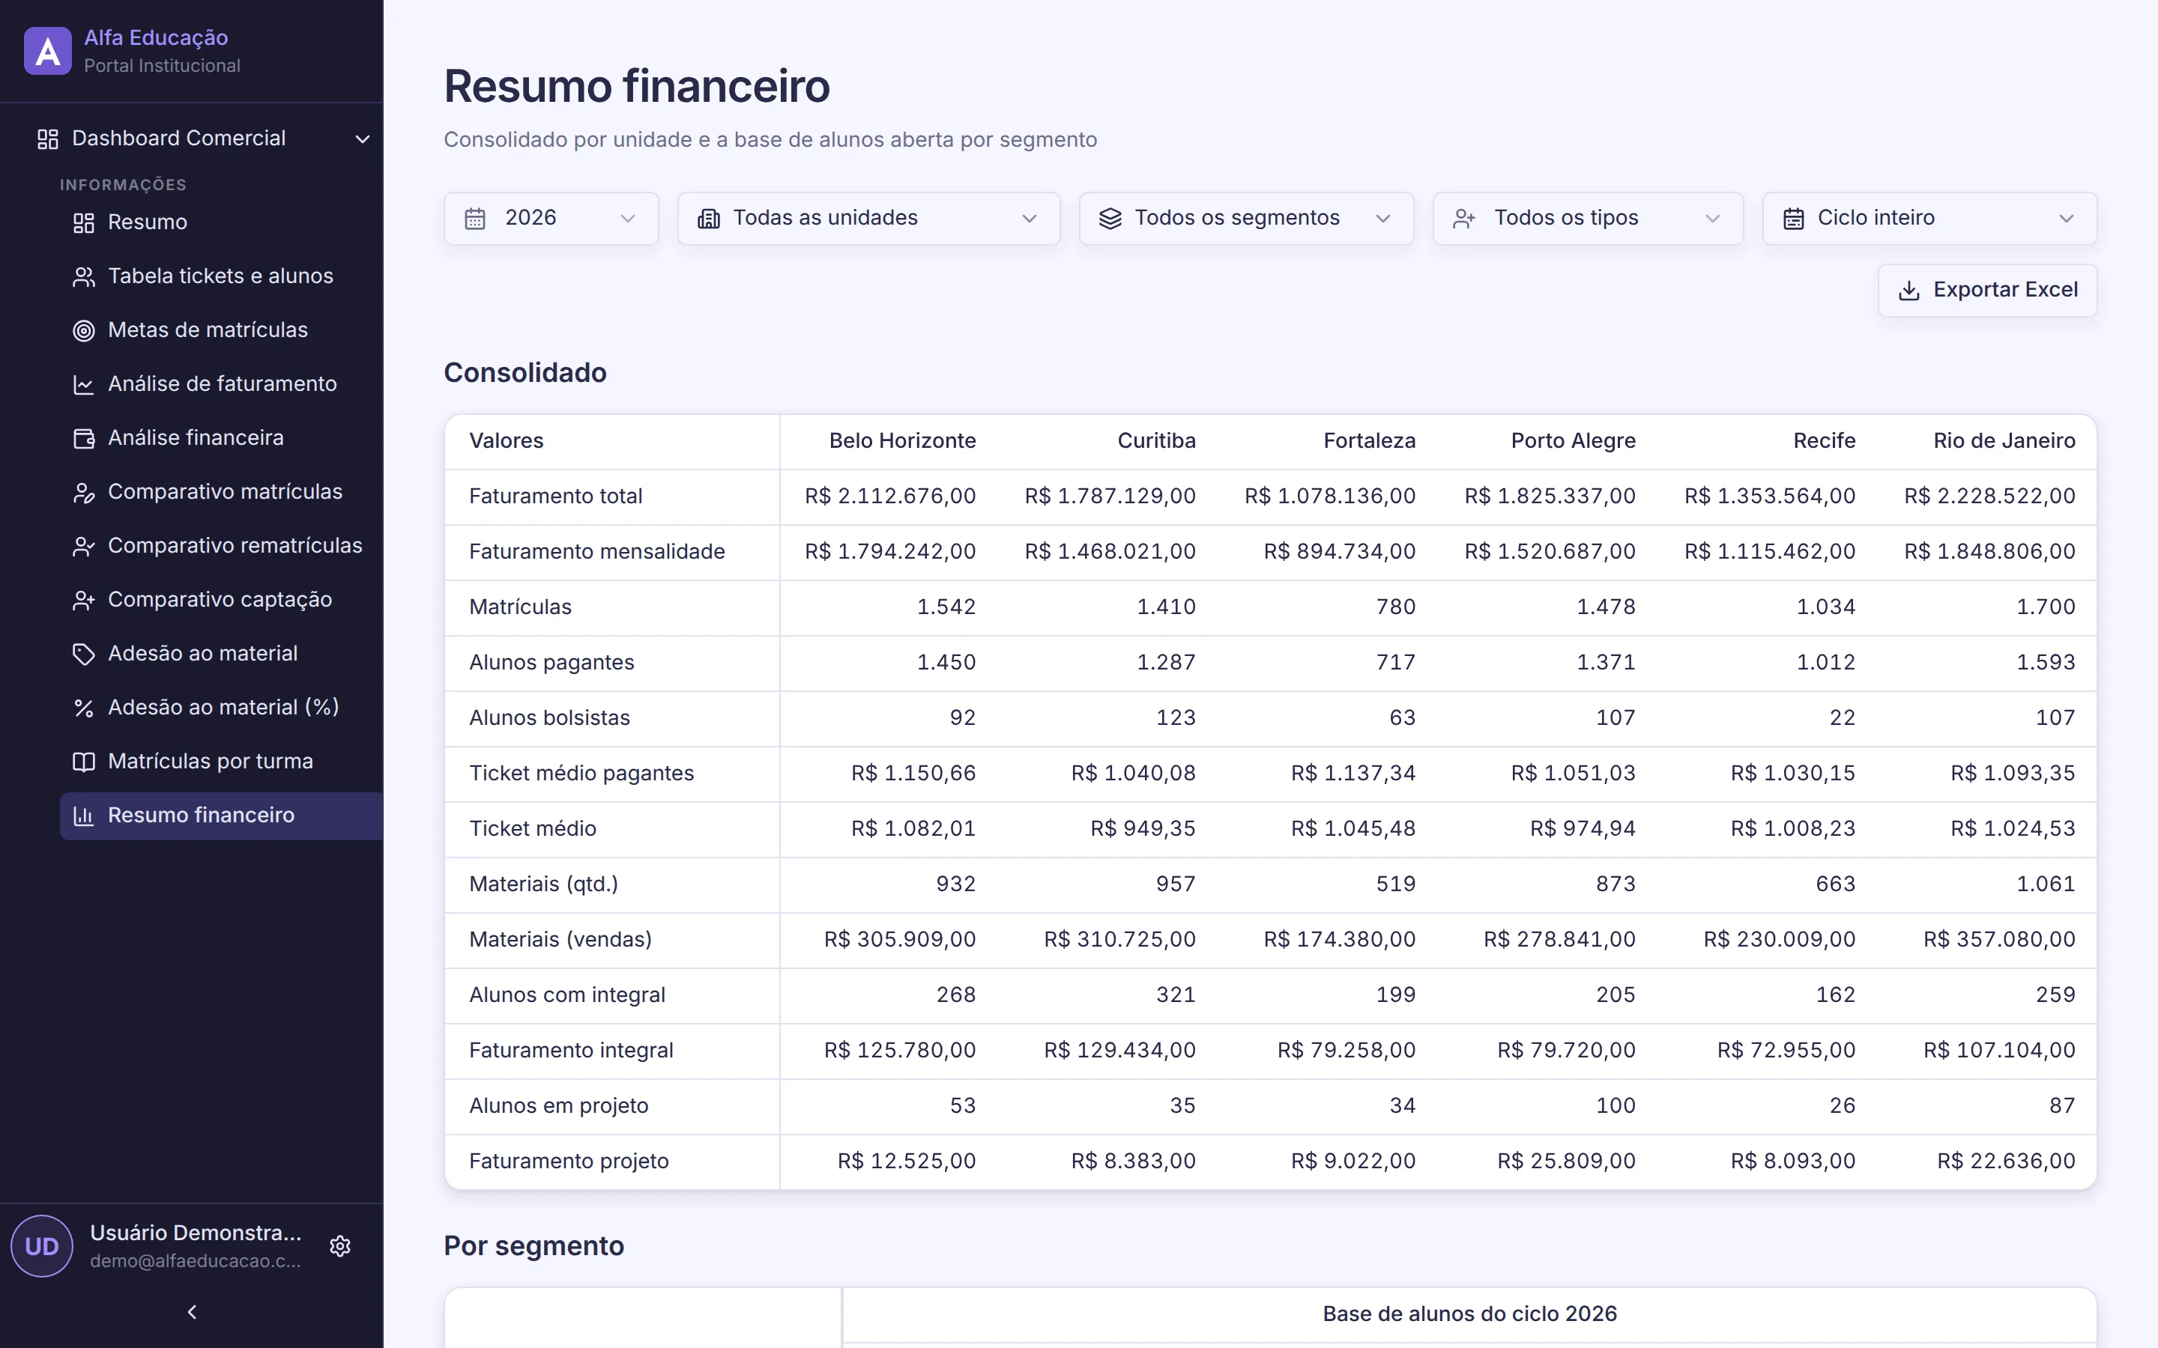Click the UD user avatar
Image resolution: width=2158 pixels, height=1348 pixels.
tap(42, 1245)
